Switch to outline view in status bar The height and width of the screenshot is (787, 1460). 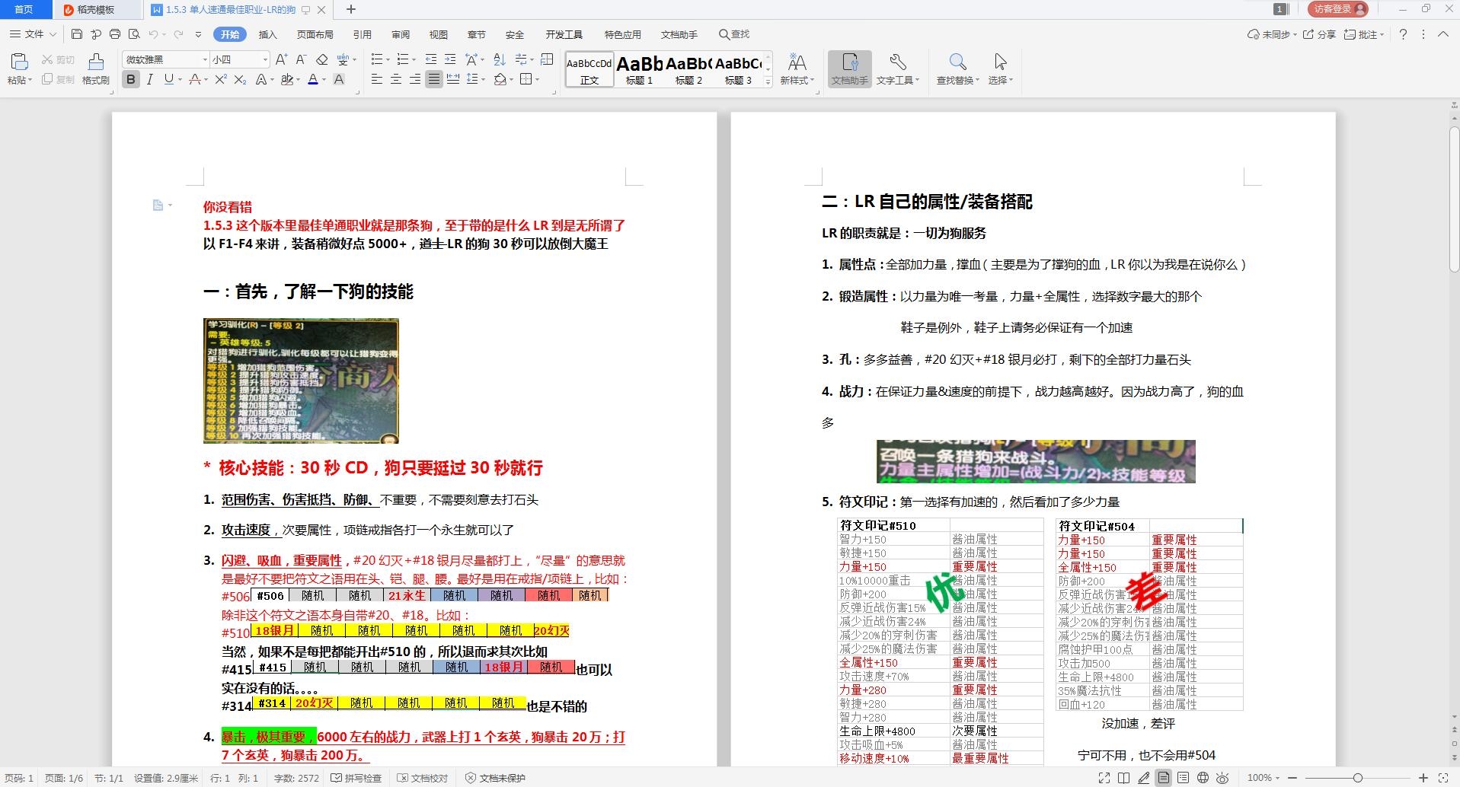click(1184, 778)
